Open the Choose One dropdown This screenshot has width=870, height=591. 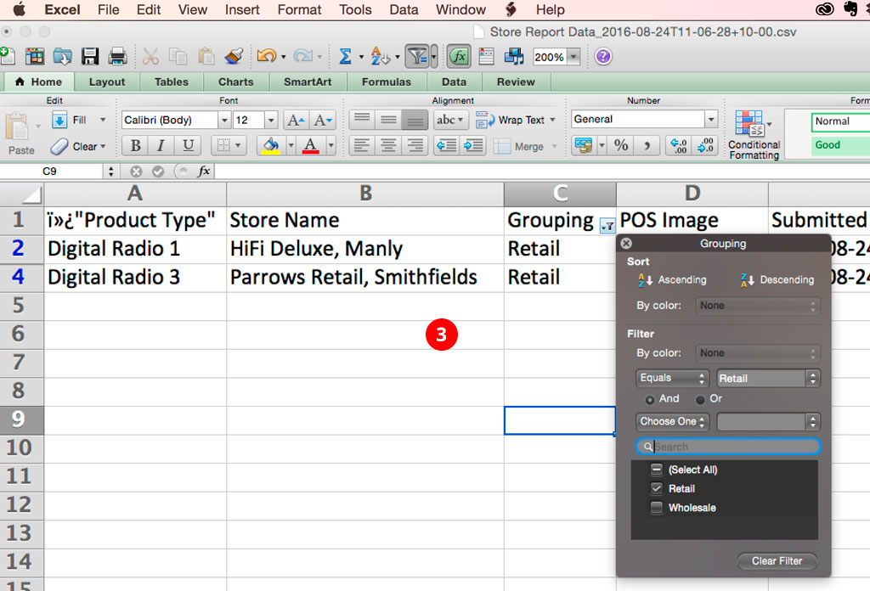[x=672, y=421]
